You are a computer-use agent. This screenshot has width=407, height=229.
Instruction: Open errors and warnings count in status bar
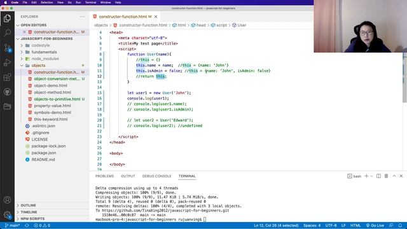(42, 225)
